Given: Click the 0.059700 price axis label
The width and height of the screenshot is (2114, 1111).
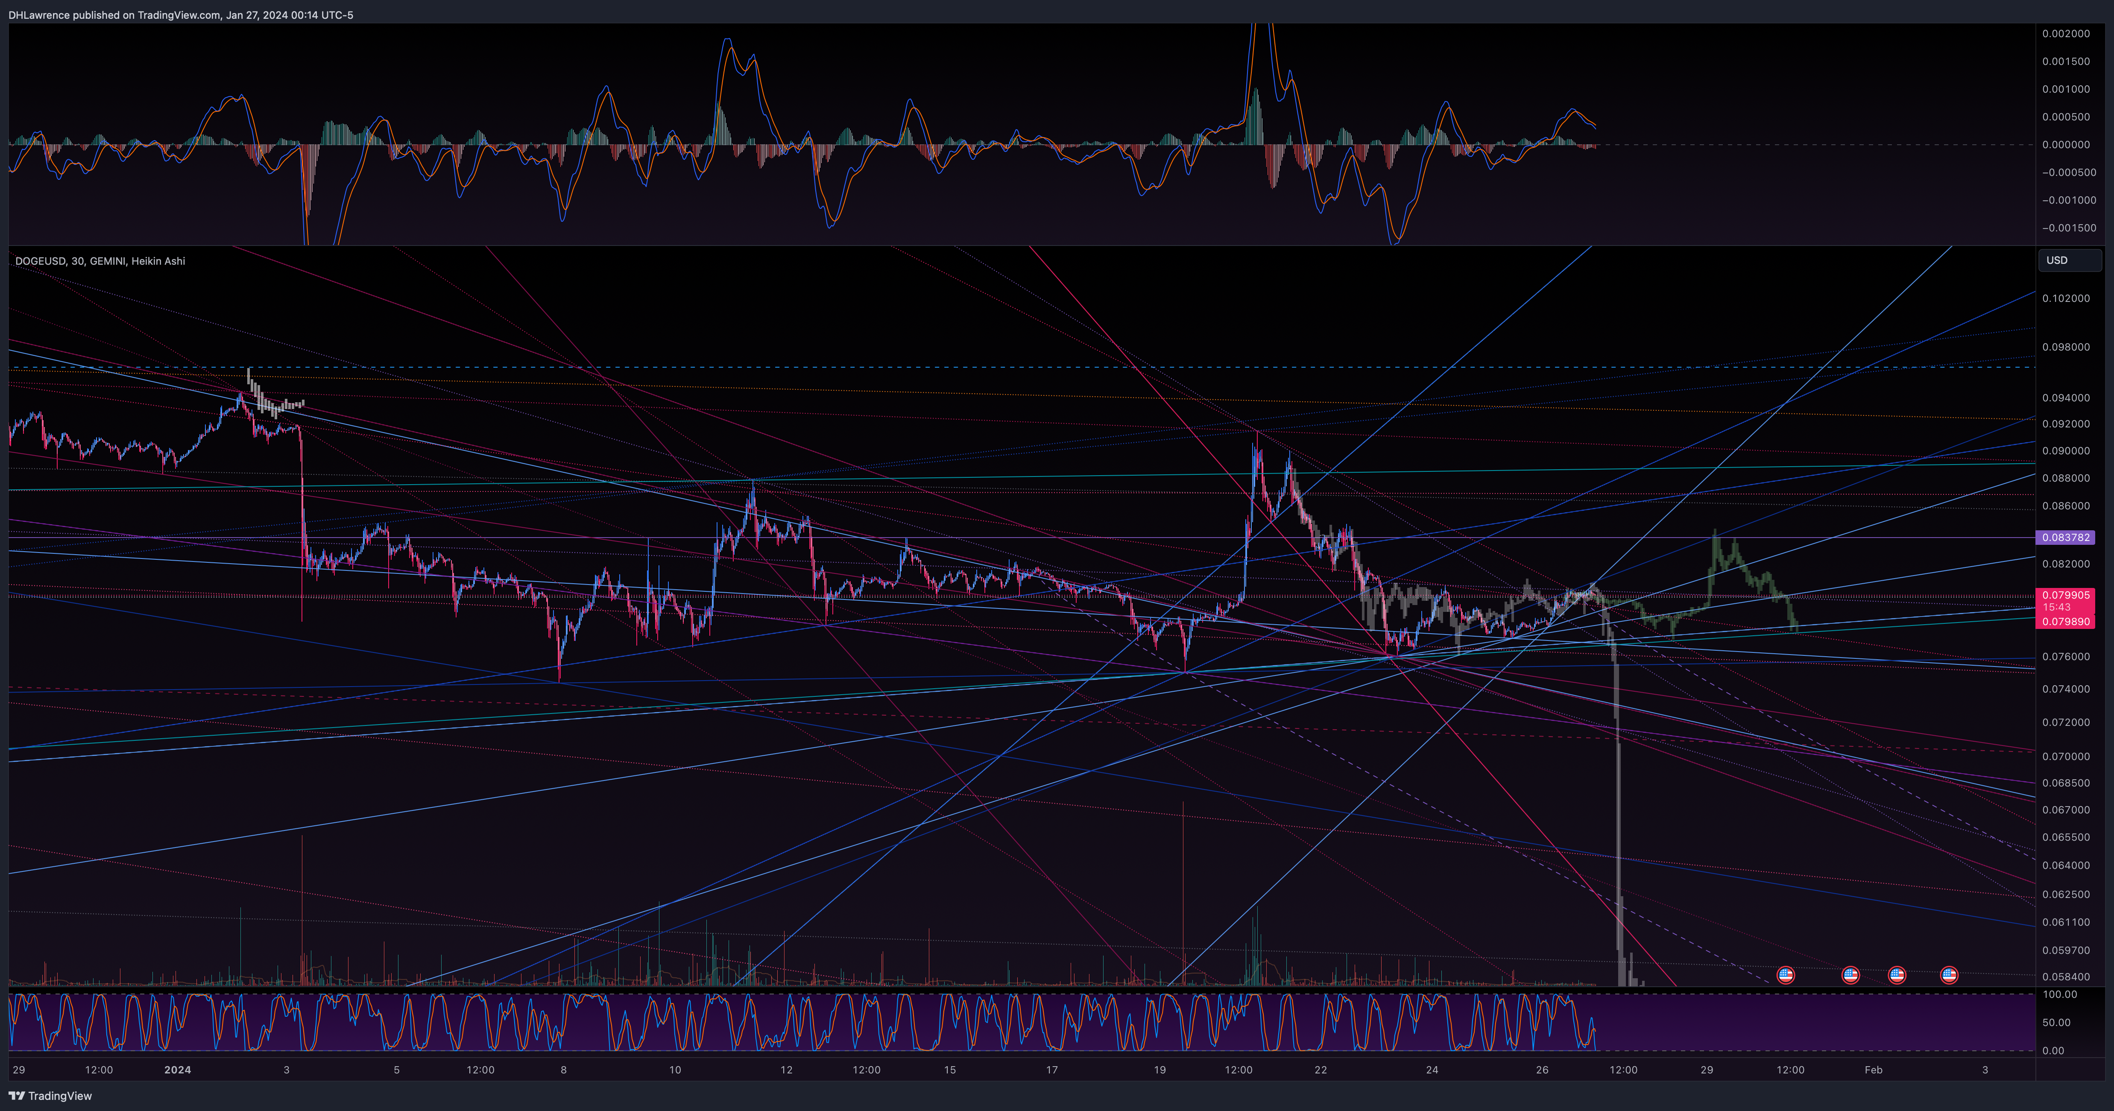Looking at the screenshot, I should (x=2066, y=950).
